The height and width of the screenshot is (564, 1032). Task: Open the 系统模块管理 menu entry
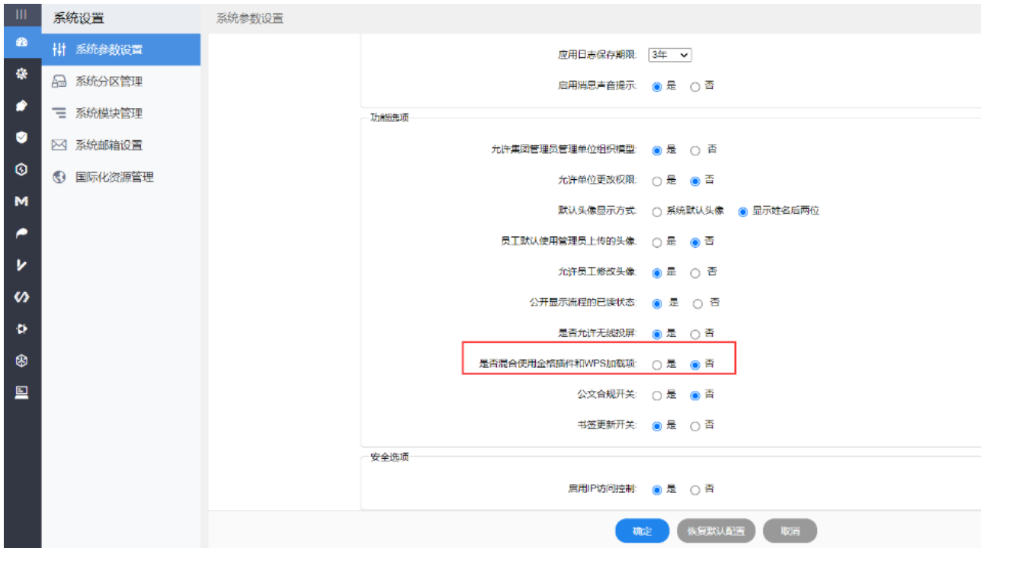[x=121, y=114]
